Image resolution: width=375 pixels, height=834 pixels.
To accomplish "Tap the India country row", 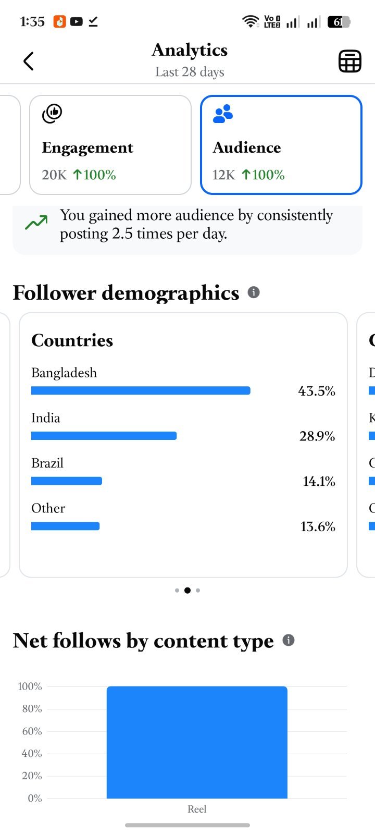I will pos(183,427).
